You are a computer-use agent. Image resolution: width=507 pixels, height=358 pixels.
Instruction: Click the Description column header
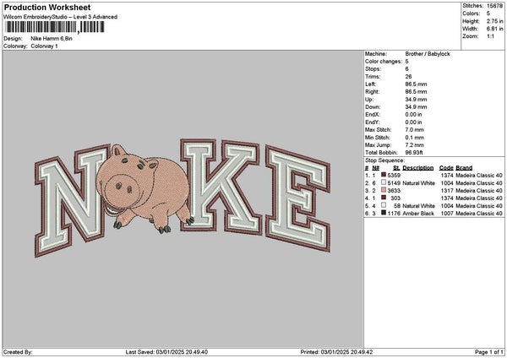click(417, 168)
